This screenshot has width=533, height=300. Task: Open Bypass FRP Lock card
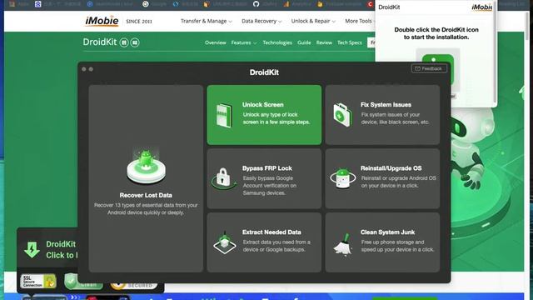[x=264, y=178]
